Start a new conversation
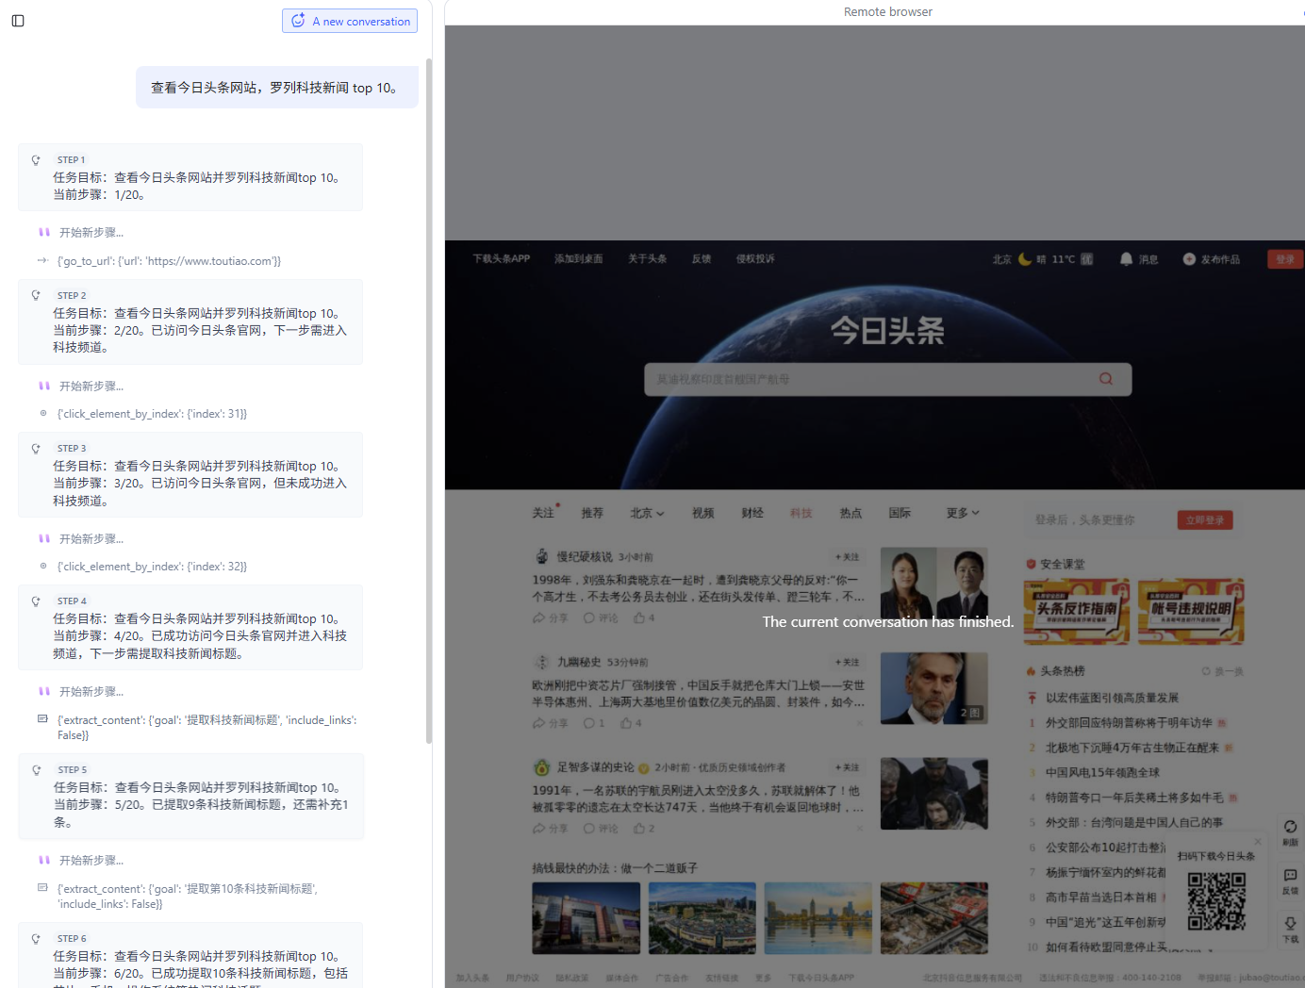The image size is (1305, 988). click(350, 21)
